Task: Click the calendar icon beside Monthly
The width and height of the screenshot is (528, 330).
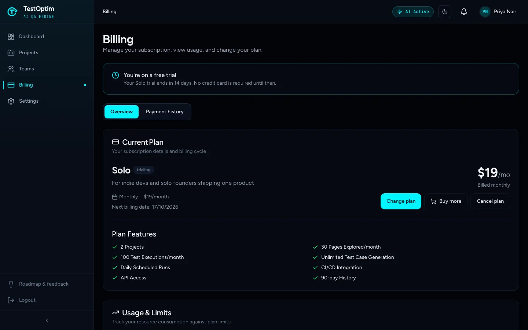Action: point(115,197)
